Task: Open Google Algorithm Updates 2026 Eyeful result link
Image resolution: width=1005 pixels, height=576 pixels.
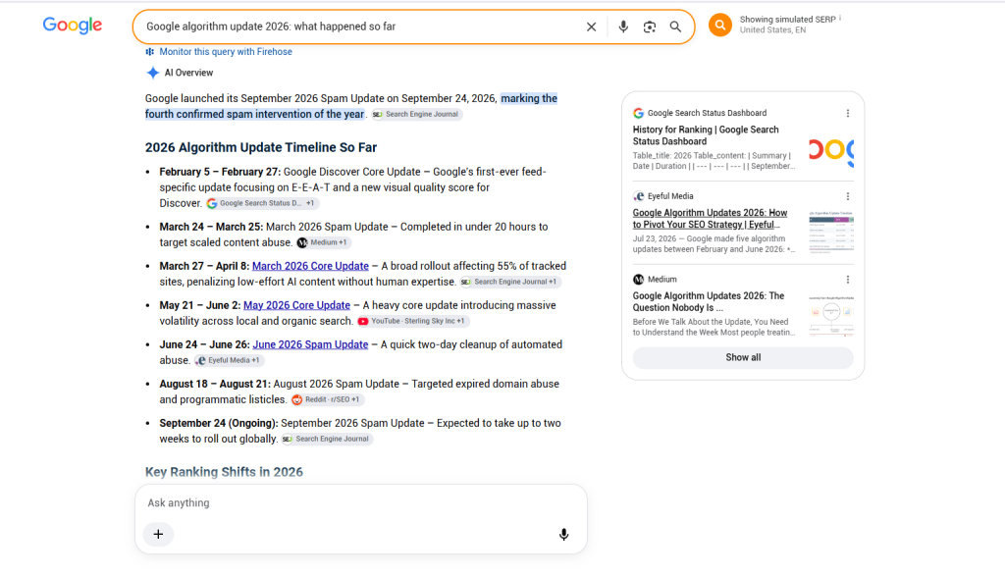Action: point(711,219)
